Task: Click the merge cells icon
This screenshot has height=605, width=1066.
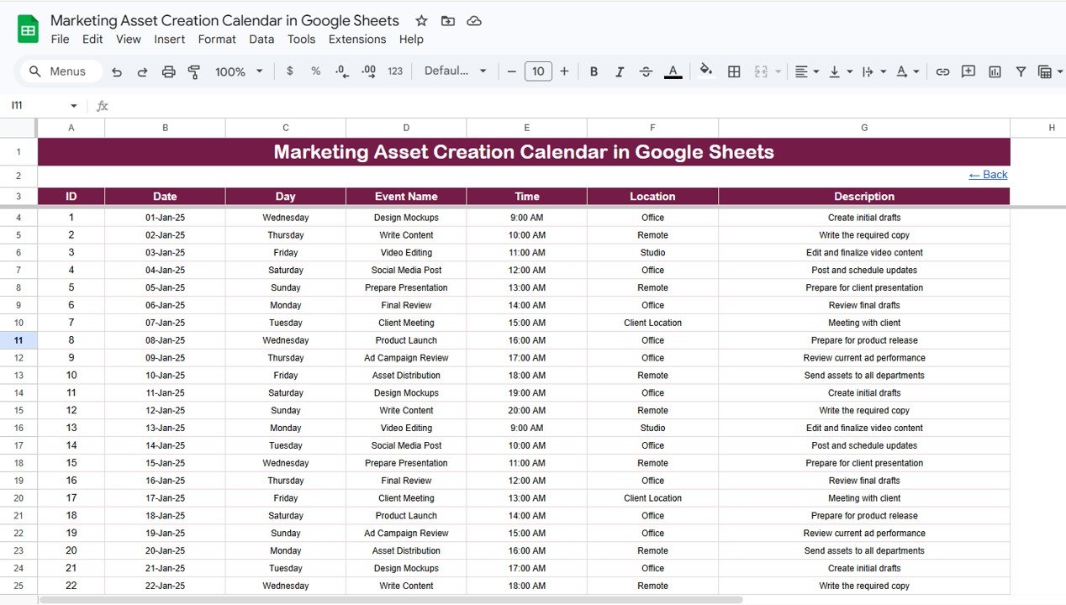Action: click(x=761, y=71)
